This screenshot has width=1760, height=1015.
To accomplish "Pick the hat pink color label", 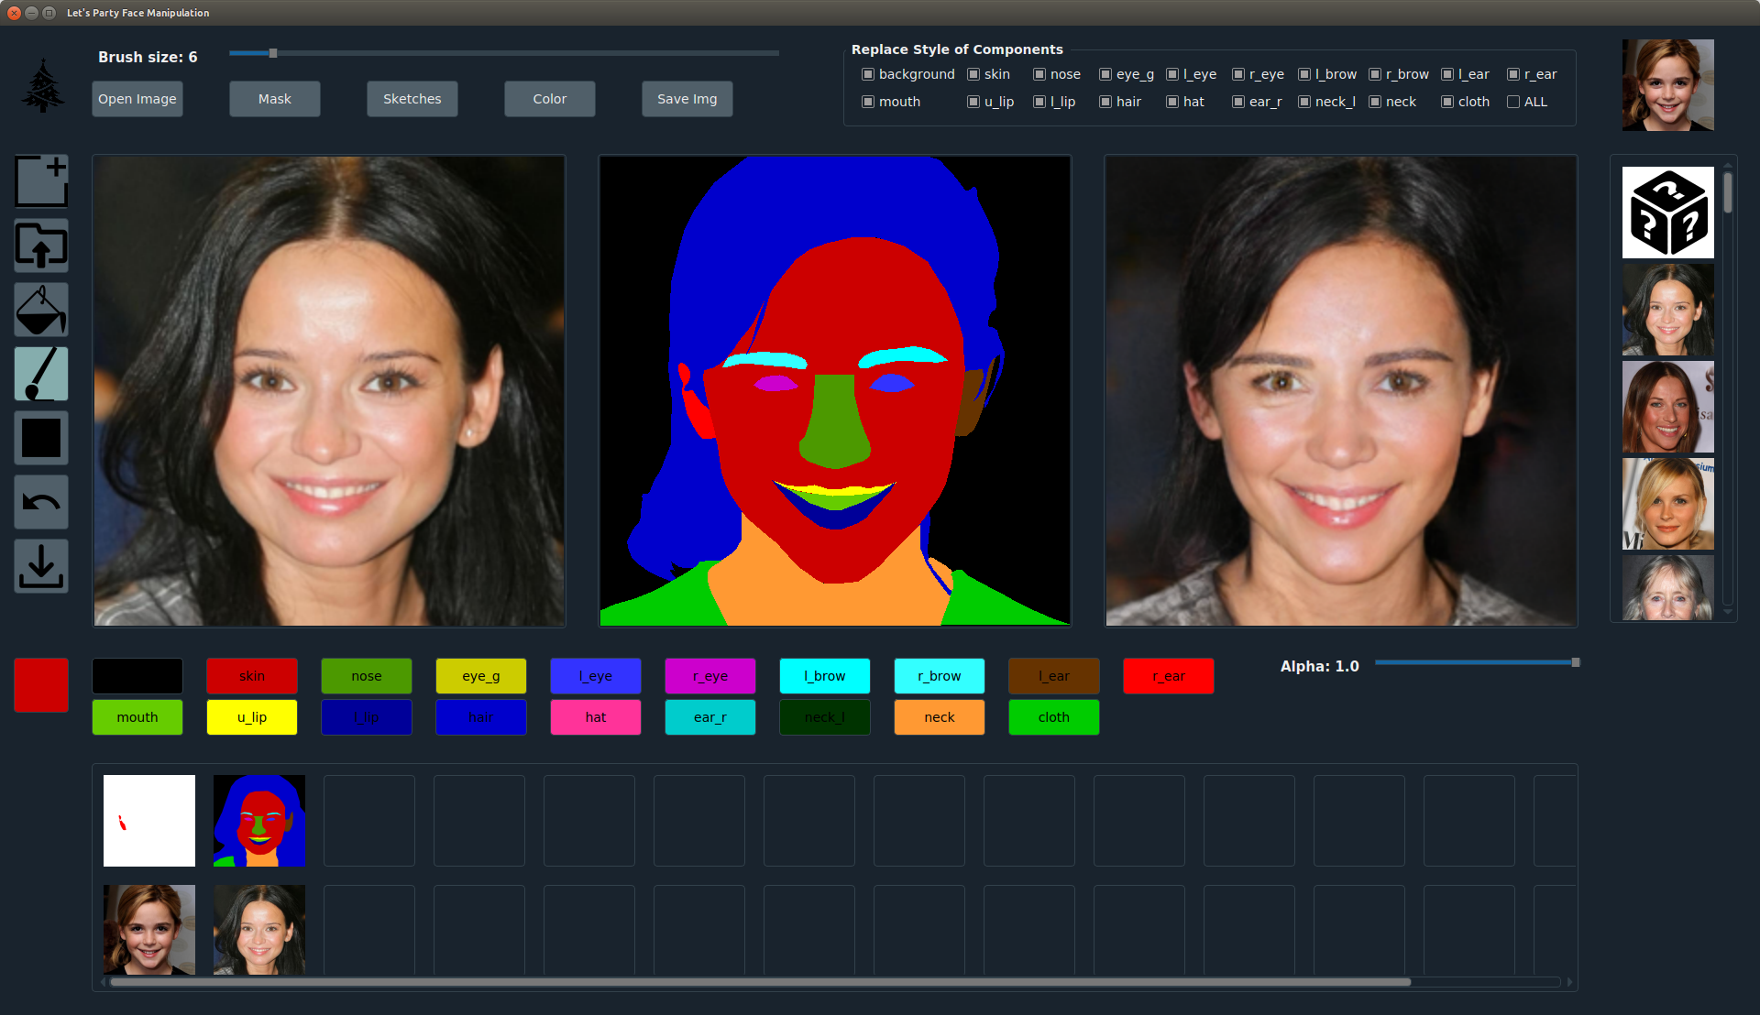I will tap(596, 717).
